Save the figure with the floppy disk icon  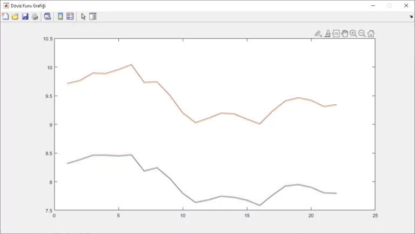tap(25, 16)
